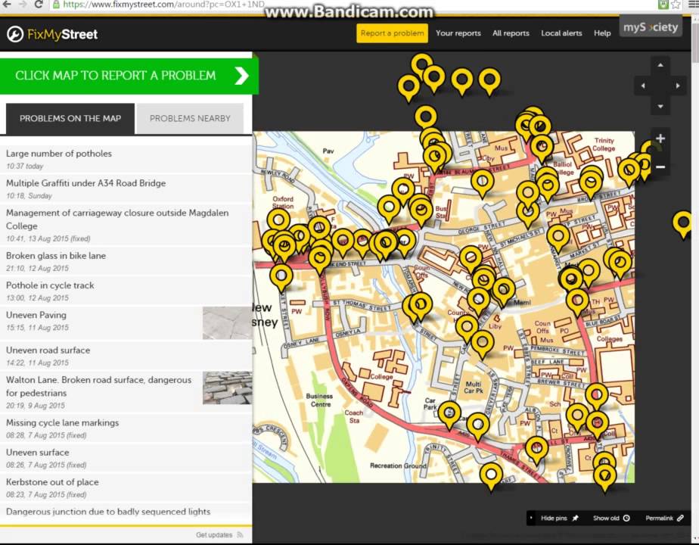The image size is (699, 545).
Task: Reload the browser page
Action: coord(39,4)
